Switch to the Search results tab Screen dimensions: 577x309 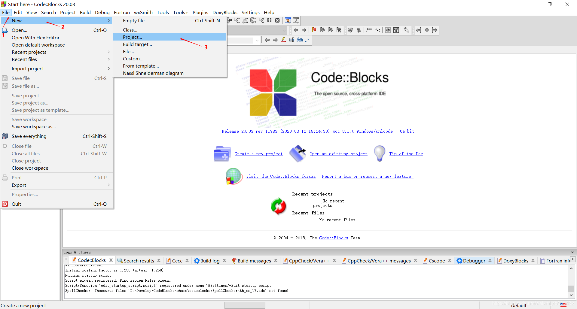139,261
